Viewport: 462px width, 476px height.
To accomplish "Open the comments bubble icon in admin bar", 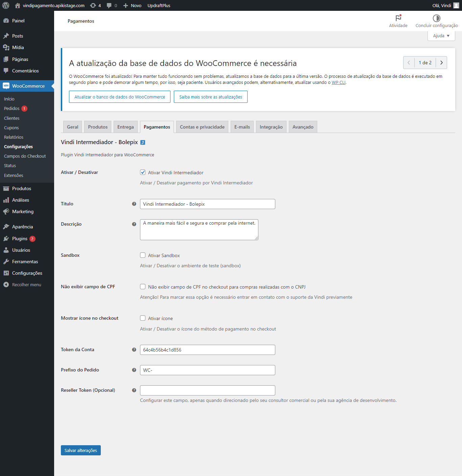I will [x=109, y=5].
